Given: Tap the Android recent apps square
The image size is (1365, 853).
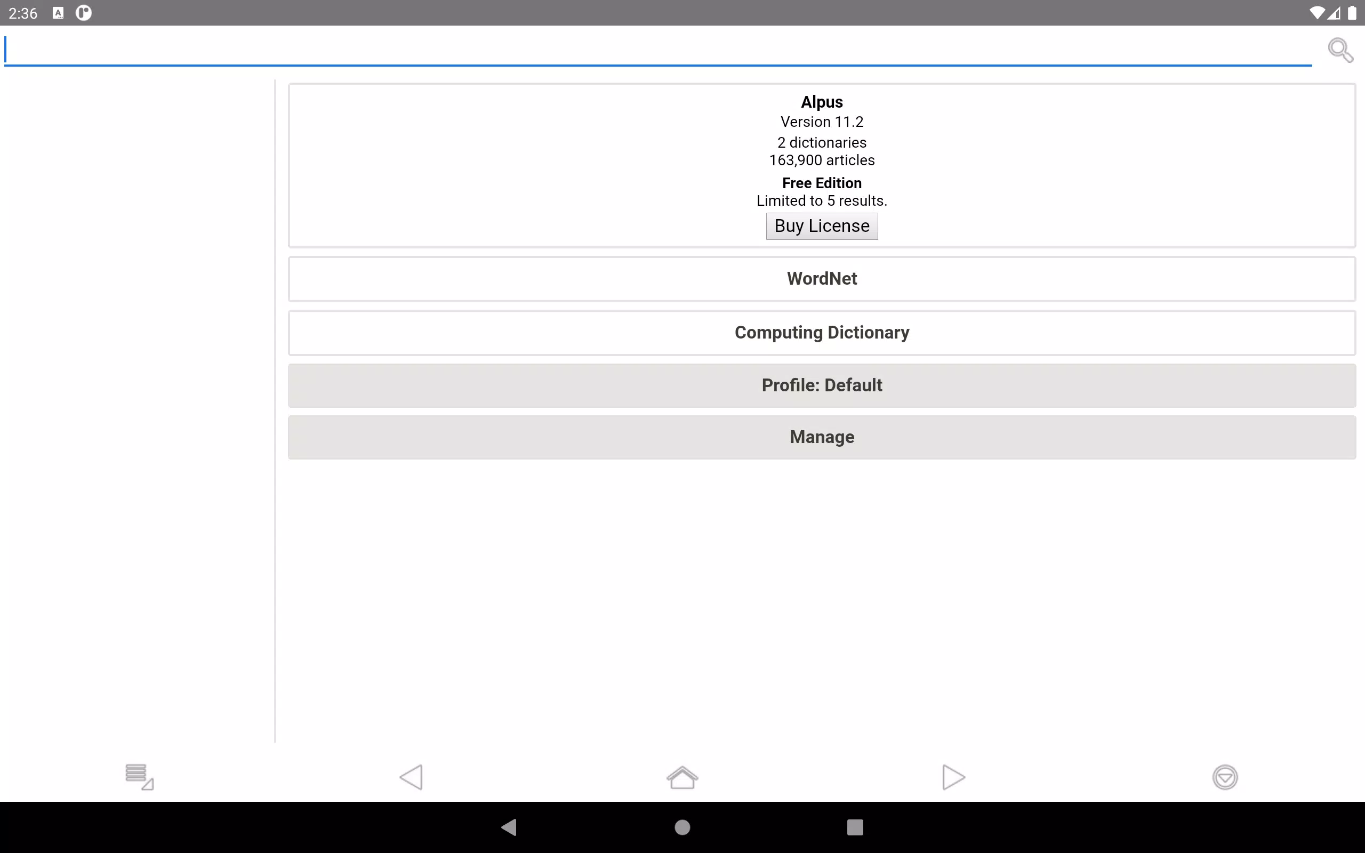Looking at the screenshot, I should 855,827.
